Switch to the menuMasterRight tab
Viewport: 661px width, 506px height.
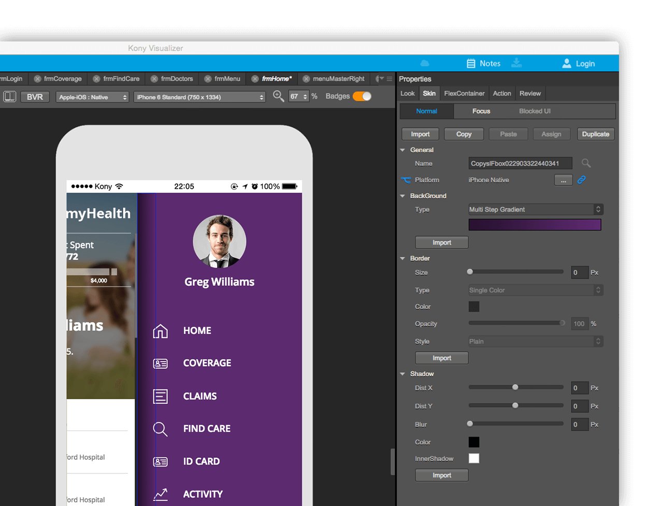[339, 79]
